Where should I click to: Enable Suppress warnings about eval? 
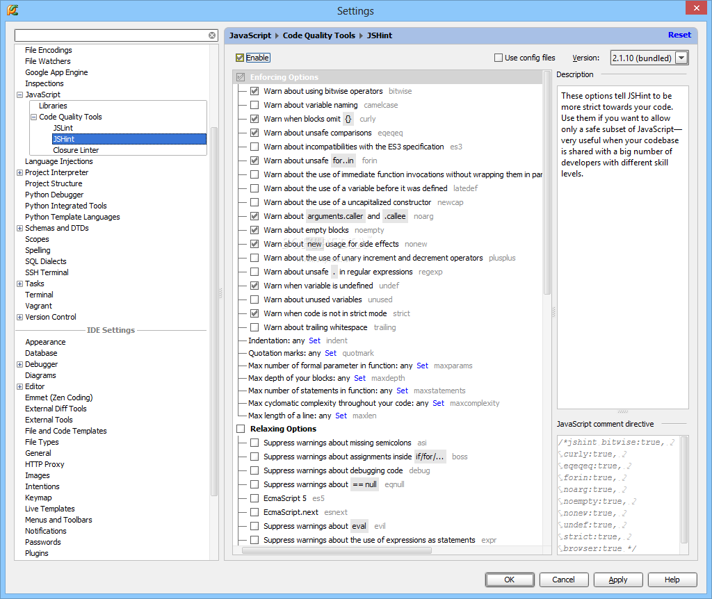(x=254, y=527)
